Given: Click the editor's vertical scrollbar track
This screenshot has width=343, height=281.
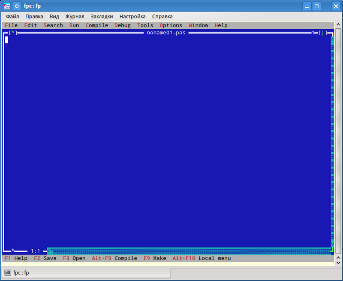Looking at the screenshot, I should point(332,142).
